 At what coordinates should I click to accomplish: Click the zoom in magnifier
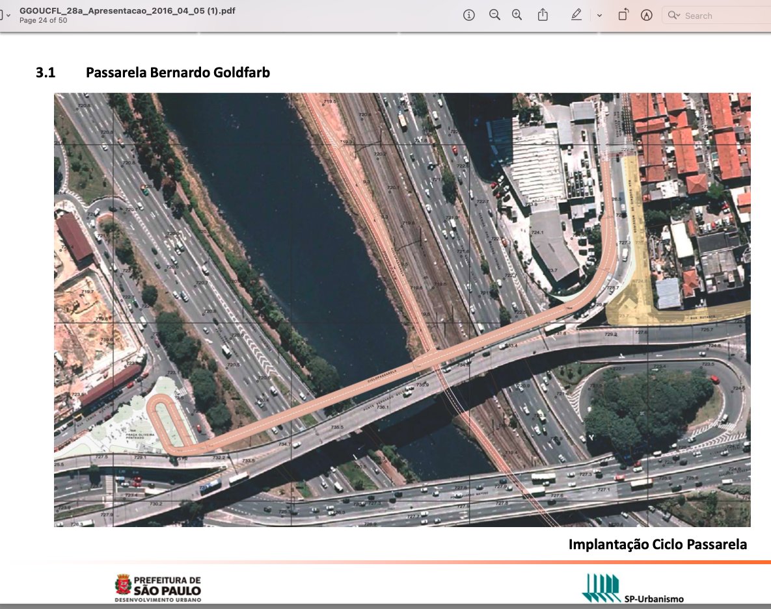(x=517, y=16)
